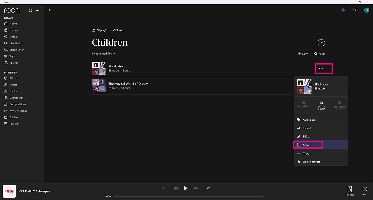The image size is (373, 200).
Task: Choose 'Delete playlist' from the menu
Action: [311, 162]
